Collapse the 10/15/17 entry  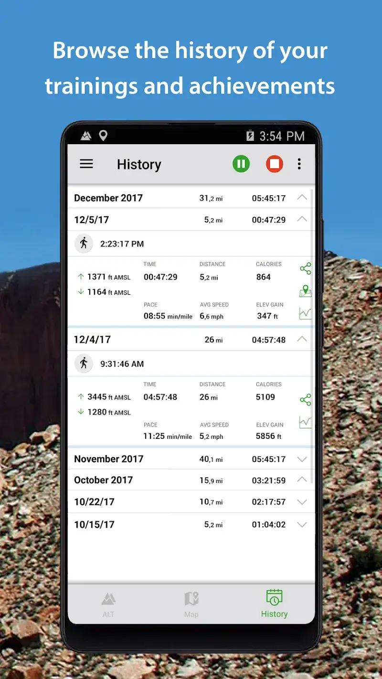pos(301,524)
